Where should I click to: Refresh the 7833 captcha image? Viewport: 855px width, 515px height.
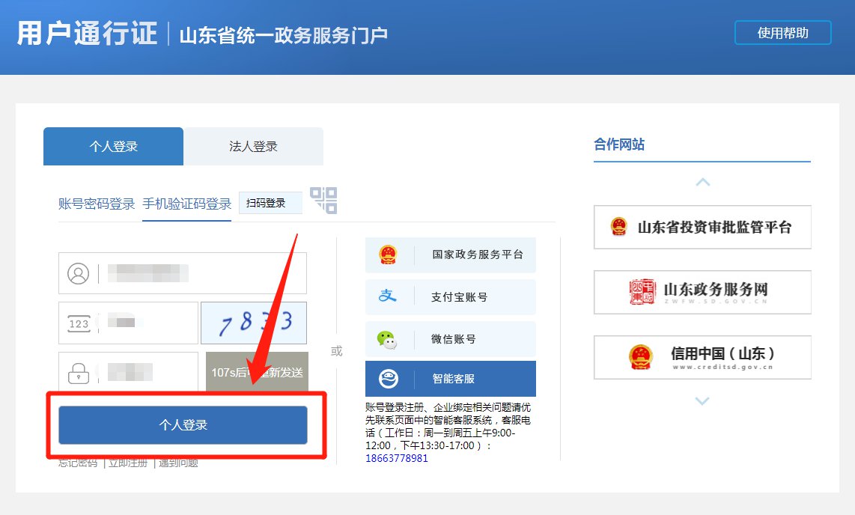click(x=254, y=323)
